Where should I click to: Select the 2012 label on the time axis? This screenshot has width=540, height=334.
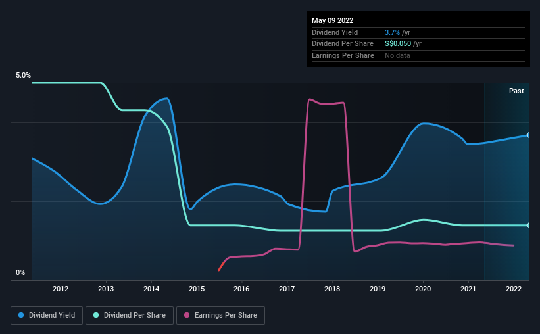pyautogui.click(x=61, y=289)
